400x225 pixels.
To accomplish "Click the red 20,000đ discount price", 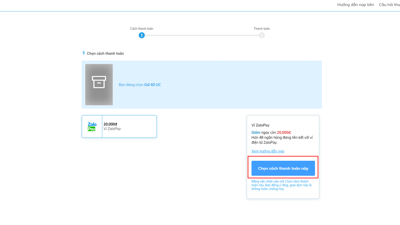I will tap(284, 132).
